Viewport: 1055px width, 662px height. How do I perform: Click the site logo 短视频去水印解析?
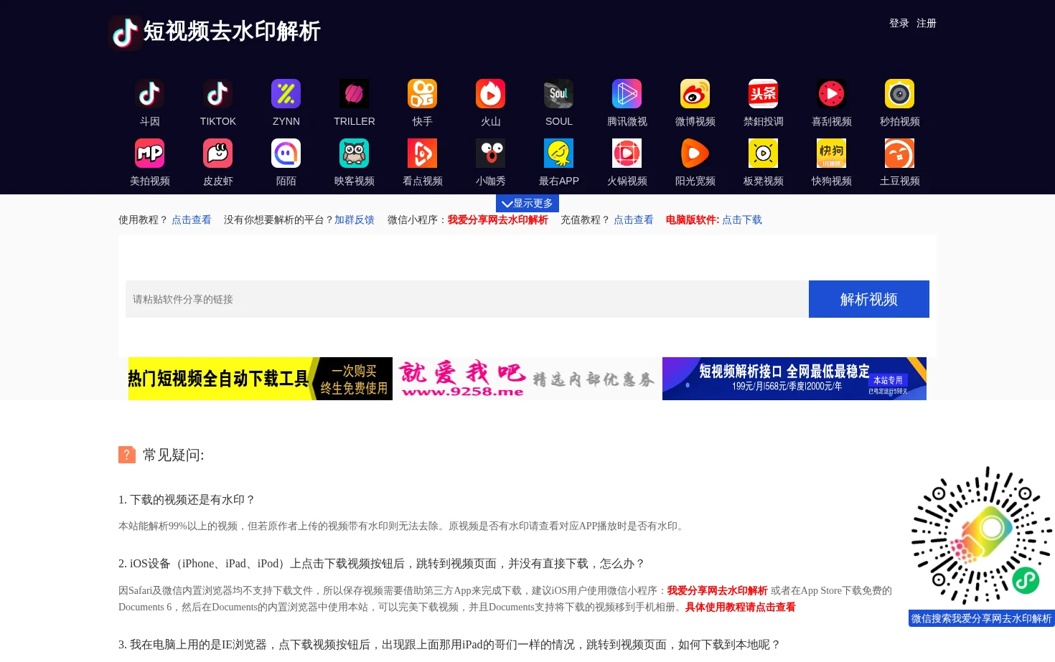pos(215,32)
